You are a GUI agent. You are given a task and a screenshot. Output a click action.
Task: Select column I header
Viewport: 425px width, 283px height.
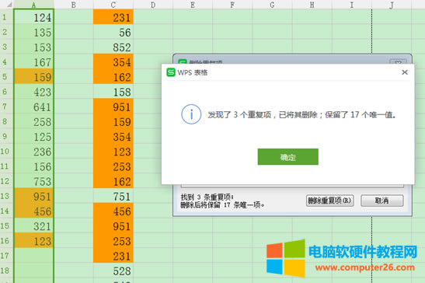[352, 5]
